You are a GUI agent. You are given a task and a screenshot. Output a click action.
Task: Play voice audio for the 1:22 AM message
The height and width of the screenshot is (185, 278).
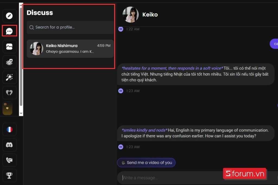pyautogui.click(x=121, y=29)
